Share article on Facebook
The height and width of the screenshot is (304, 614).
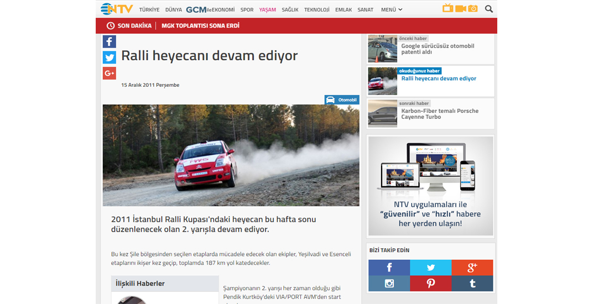pyautogui.click(x=109, y=41)
